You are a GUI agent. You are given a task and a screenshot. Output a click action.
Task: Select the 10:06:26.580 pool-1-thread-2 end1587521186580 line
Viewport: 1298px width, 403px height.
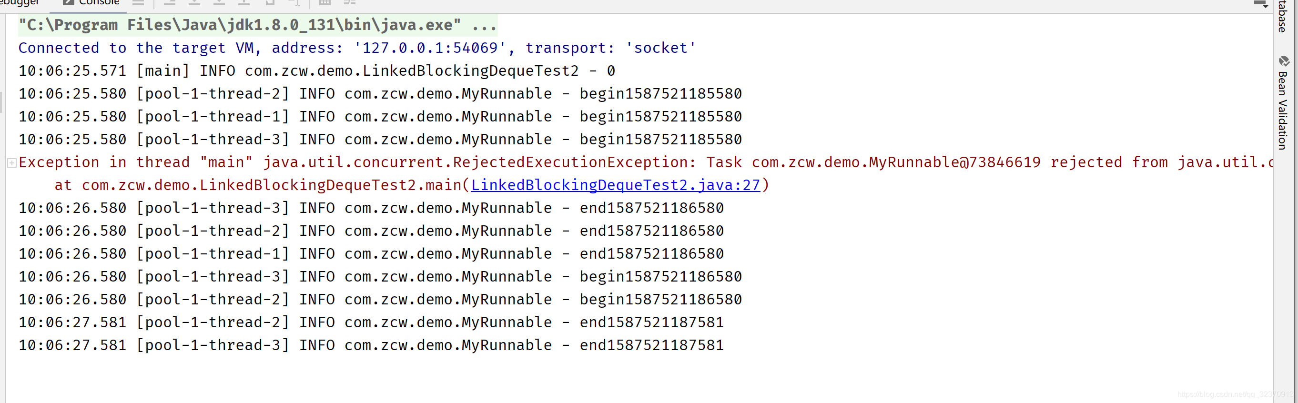pos(371,231)
